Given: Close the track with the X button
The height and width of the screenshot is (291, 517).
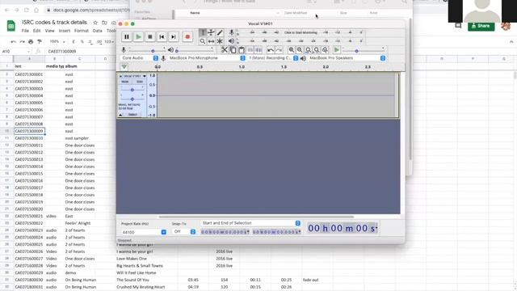Looking at the screenshot, I should (x=120, y=76).
